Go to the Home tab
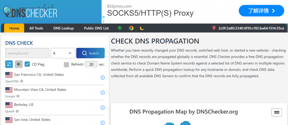The height and width of the screenshot is (125, 288). [14, 28]
